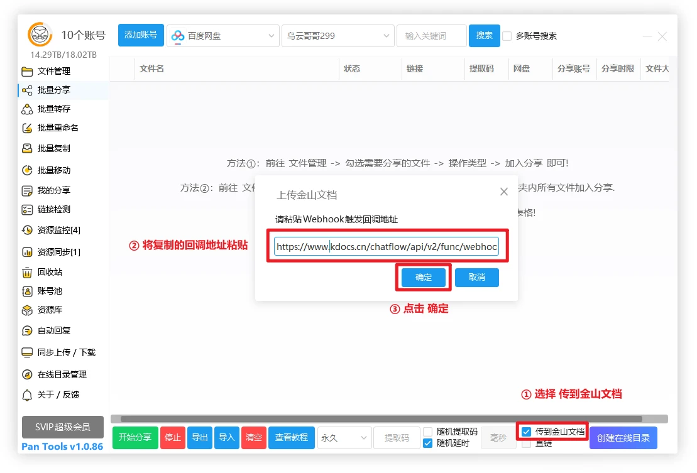697x473 pixels.
Task: Expand the 乌云哥哥299 account dropdown
Action: click(338, 36)
